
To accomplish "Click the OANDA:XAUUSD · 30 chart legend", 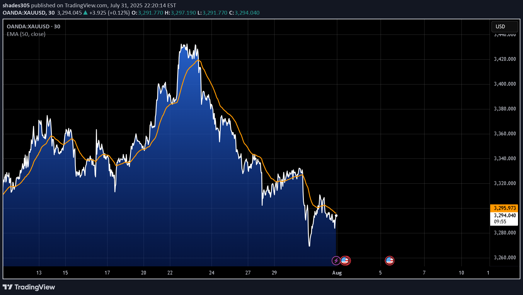I will click(33, 27).
